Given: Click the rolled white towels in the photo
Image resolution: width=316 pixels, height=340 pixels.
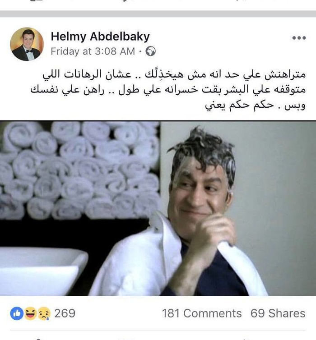Looking at the screenshot, I should 80,170.
